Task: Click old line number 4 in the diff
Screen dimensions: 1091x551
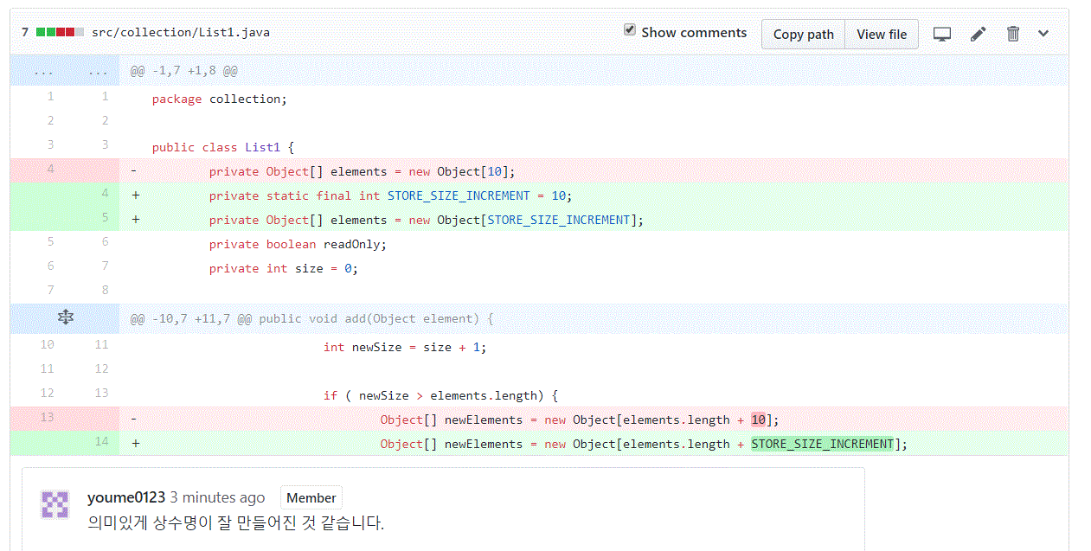Action: click(50, 169)
